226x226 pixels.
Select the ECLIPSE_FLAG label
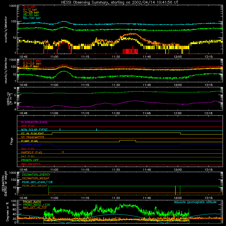point(31,145)
